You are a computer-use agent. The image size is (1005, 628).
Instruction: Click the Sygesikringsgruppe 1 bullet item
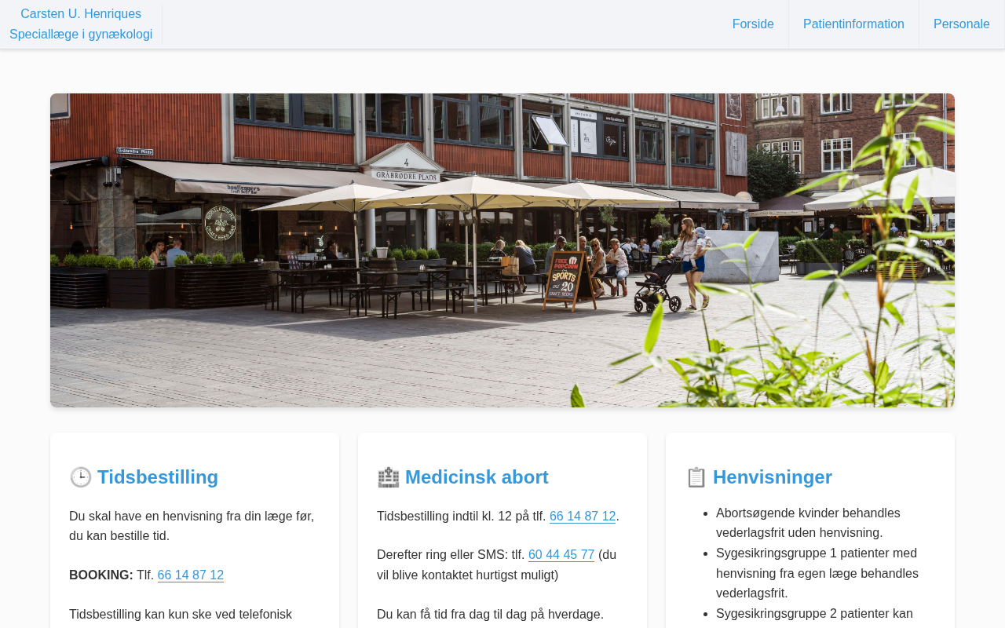817,573
